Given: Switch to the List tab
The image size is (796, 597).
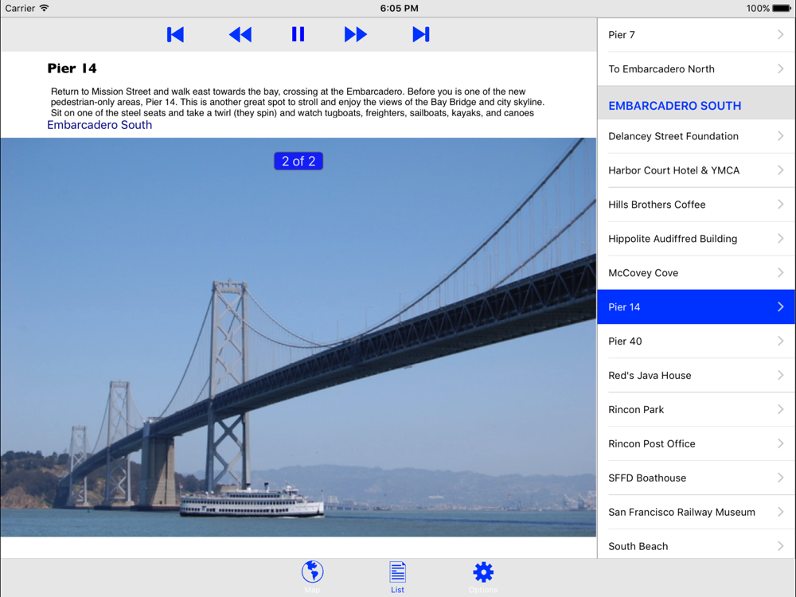Looking at the screenshot, I should (397, 576).
